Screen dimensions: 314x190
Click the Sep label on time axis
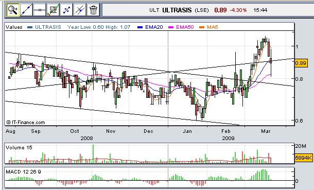pos(36,131)
